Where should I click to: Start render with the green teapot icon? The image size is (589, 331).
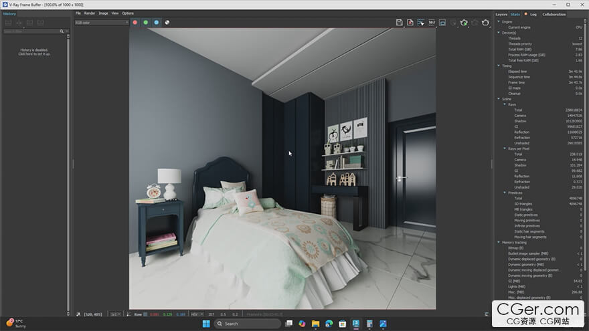(x=464, y=22)
